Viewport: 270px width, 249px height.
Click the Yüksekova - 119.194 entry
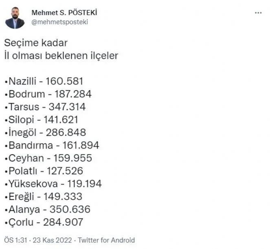click(x=53, y=184)
